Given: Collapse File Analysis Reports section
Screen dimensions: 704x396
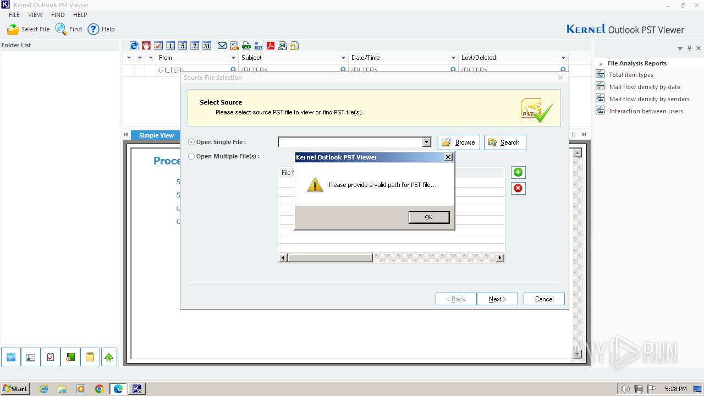Looking at the screenshot, I should click(x=601, y=64).
